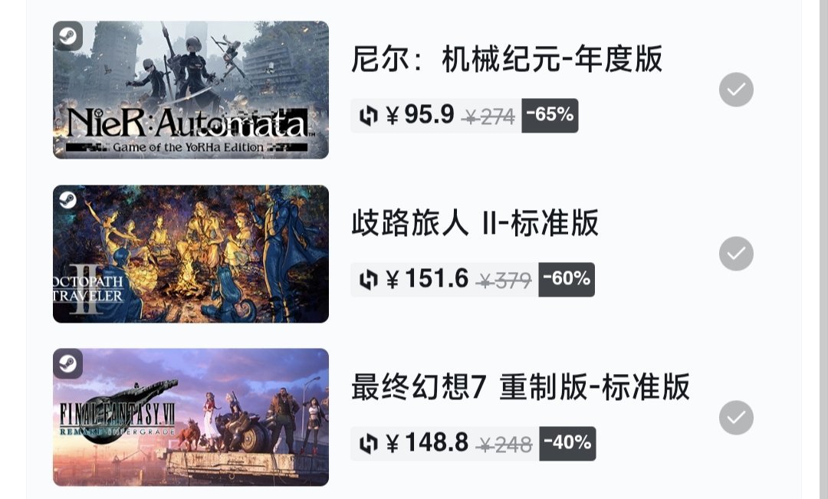The image size is (828, 499).
Task: Click the price-logo icon beside ¥95.9
Action: 369,115
